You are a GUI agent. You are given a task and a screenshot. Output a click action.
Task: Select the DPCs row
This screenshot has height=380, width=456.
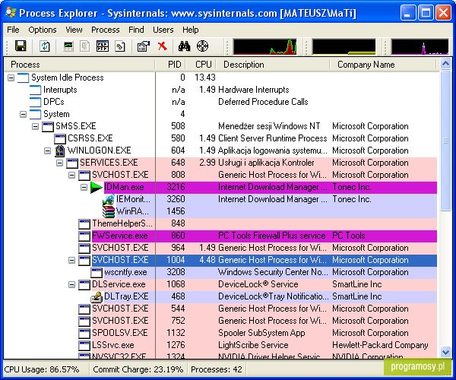point(220,102)
